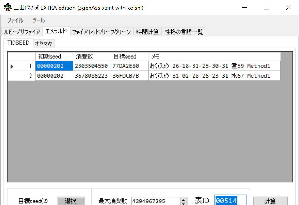Select 初期seed cell 00000202 in row 2

coord(54,76)
